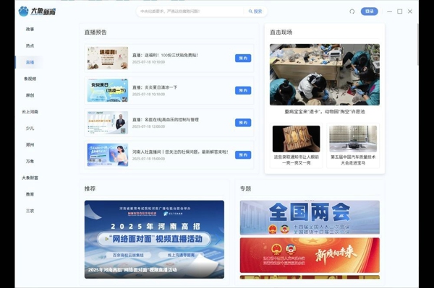Maximize the 大象新闻 window

(400, 12)
